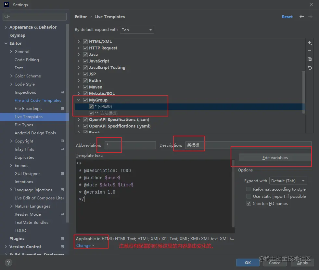Click the Plugins project-level icon
This screenshot has width=319, height=270.
[x=62, y=238]
